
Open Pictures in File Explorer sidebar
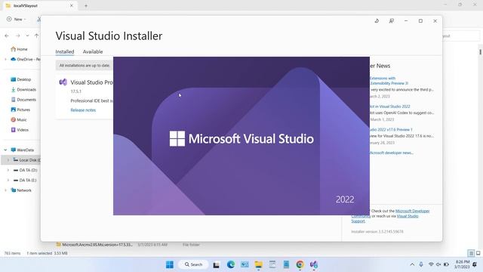20,110
